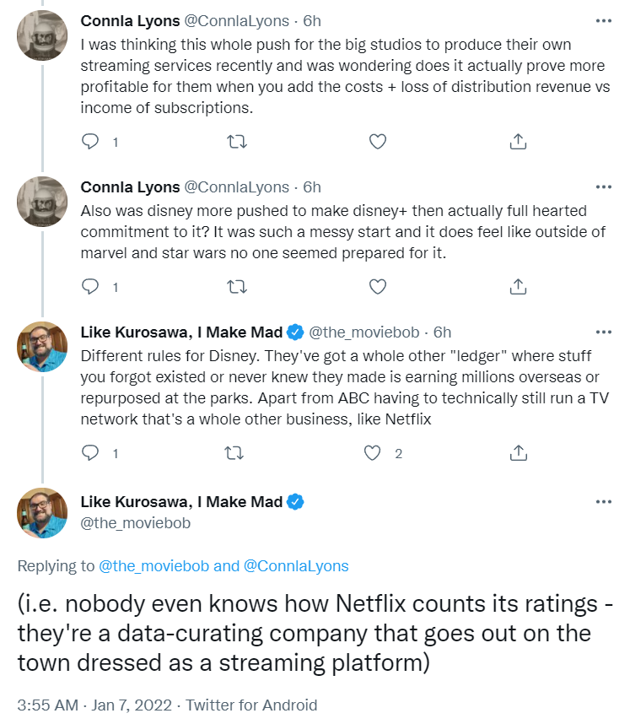Like the first tweet about subscription income
Screen dimensions: 630x724
click(379, 142)
